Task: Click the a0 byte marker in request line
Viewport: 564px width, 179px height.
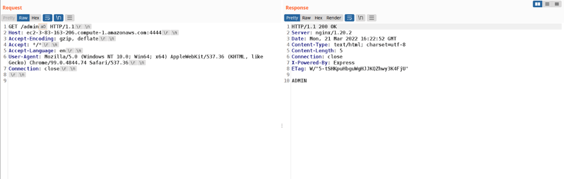Action: point(43,27)
